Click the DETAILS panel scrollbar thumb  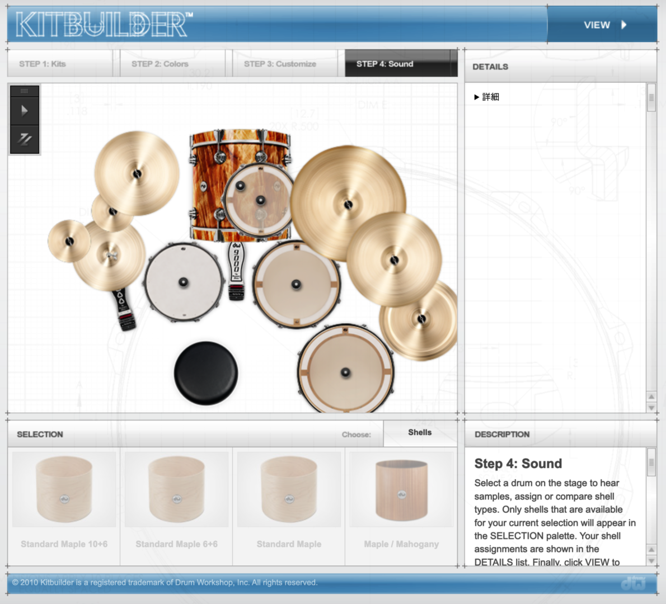(x=651, y=98)
